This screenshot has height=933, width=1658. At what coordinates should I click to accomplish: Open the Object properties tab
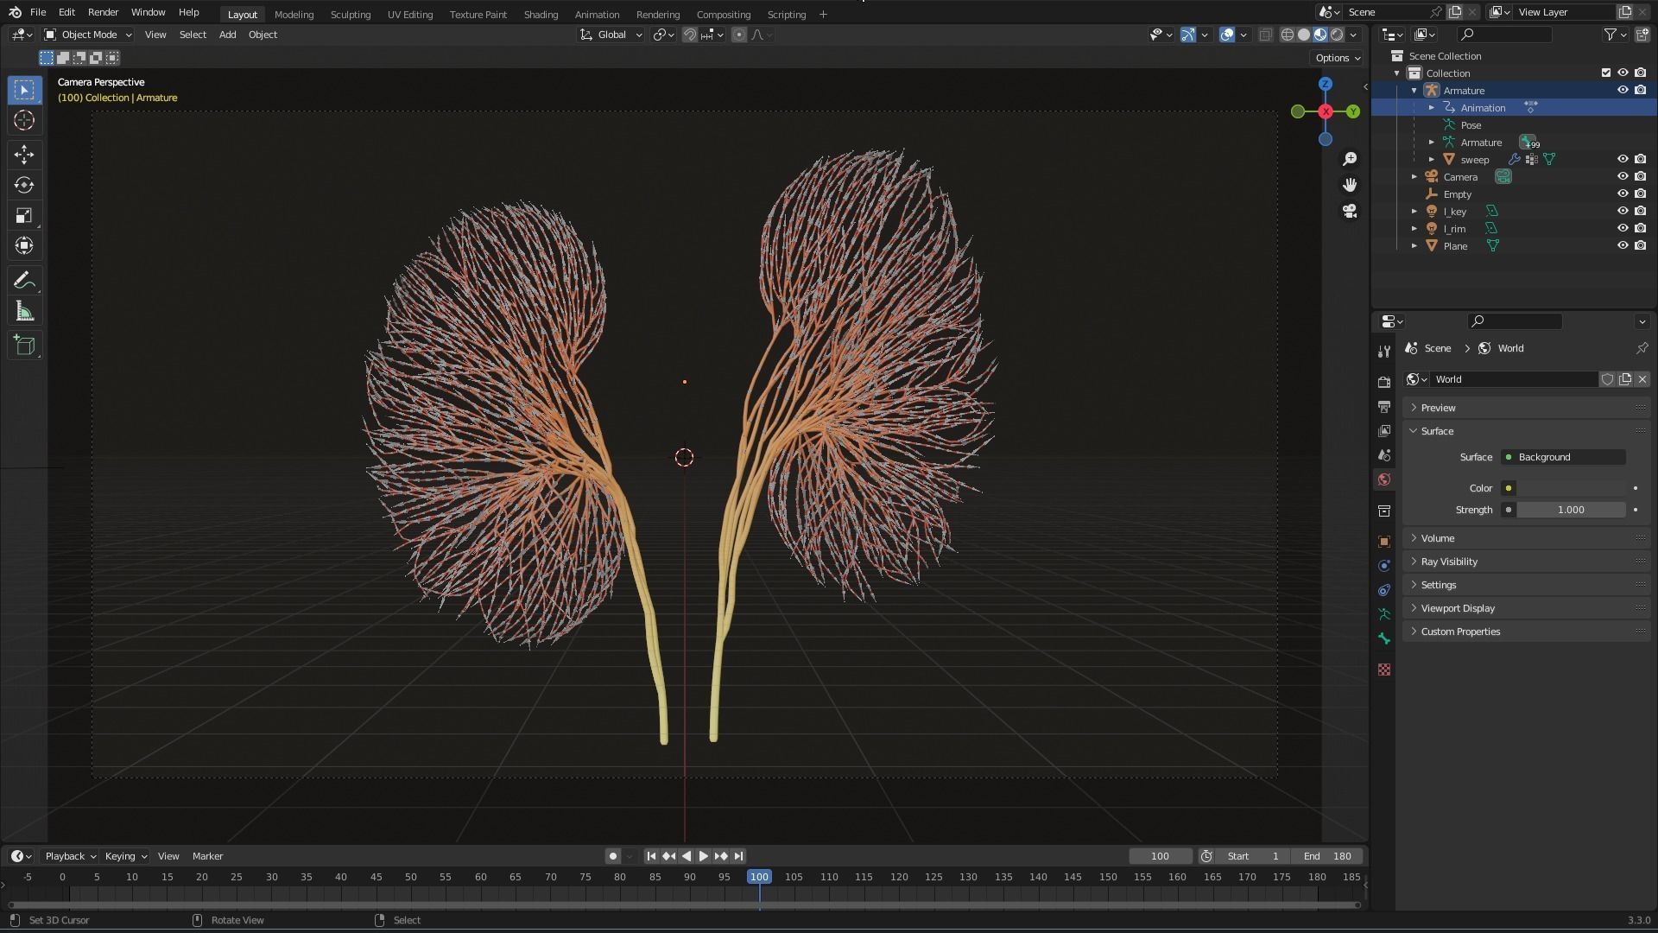(x=1384, y=542)
